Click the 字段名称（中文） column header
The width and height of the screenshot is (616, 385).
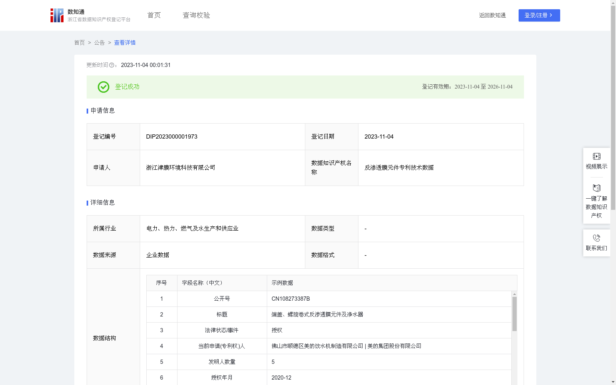point(222,283)
